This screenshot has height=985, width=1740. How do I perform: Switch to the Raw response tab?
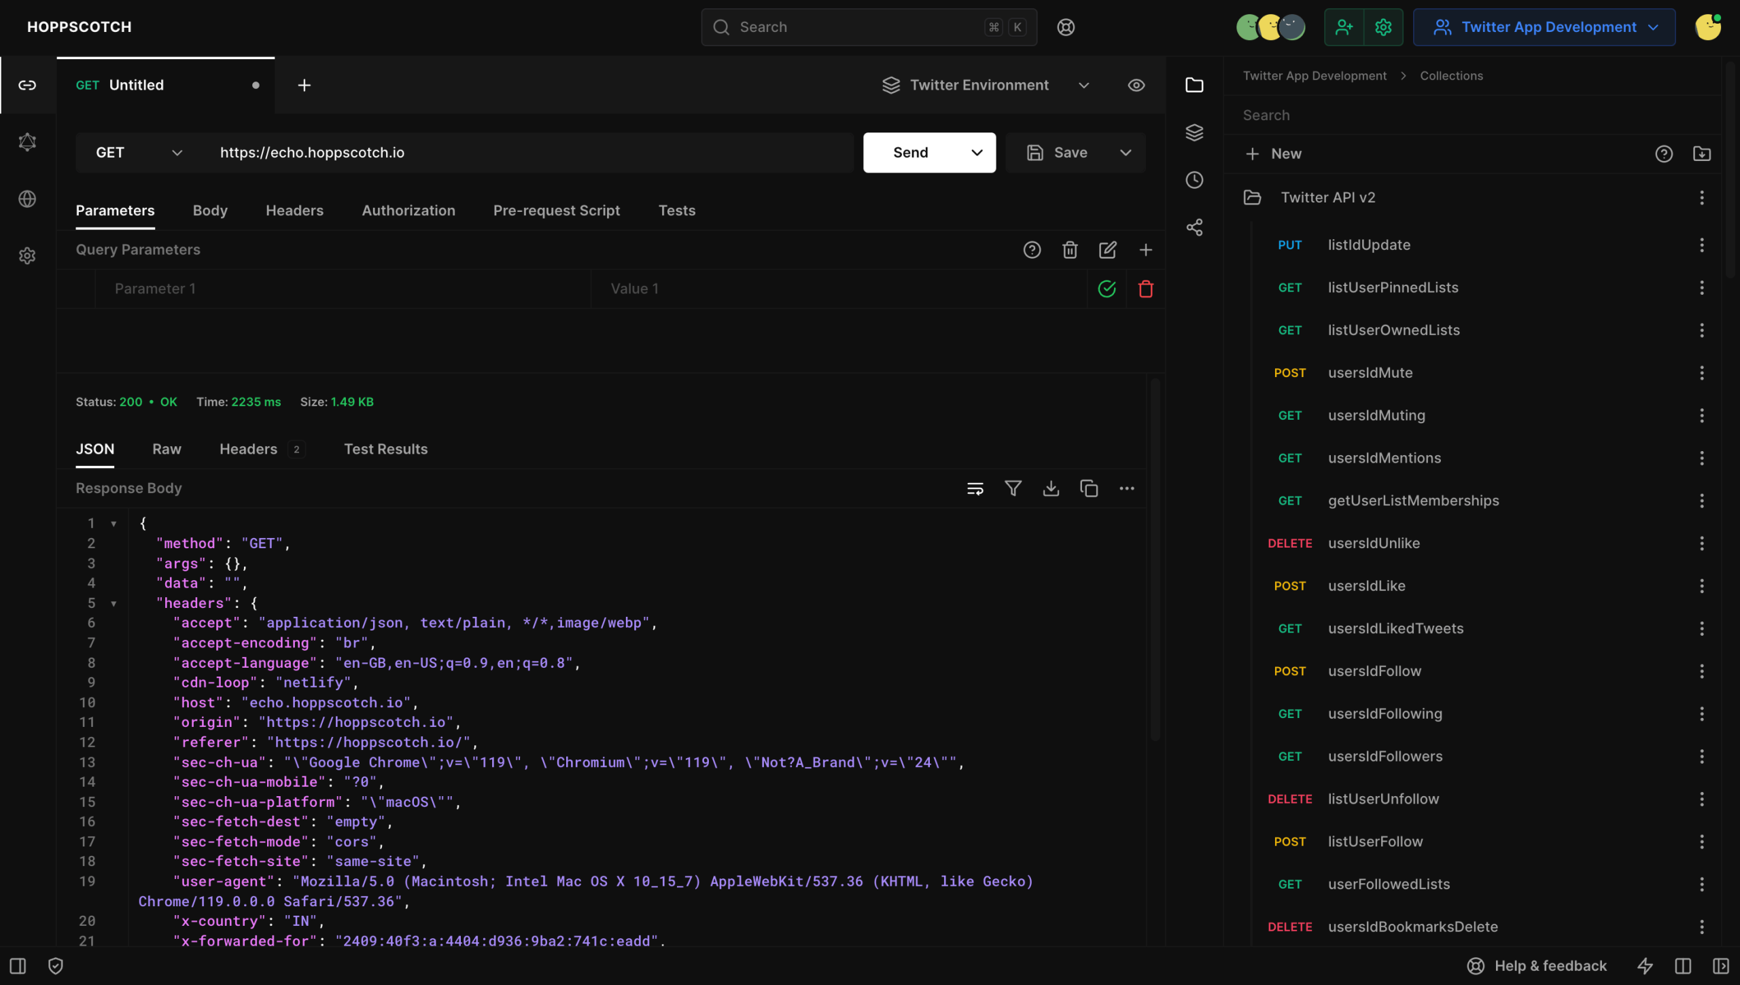tap(167, 449)
